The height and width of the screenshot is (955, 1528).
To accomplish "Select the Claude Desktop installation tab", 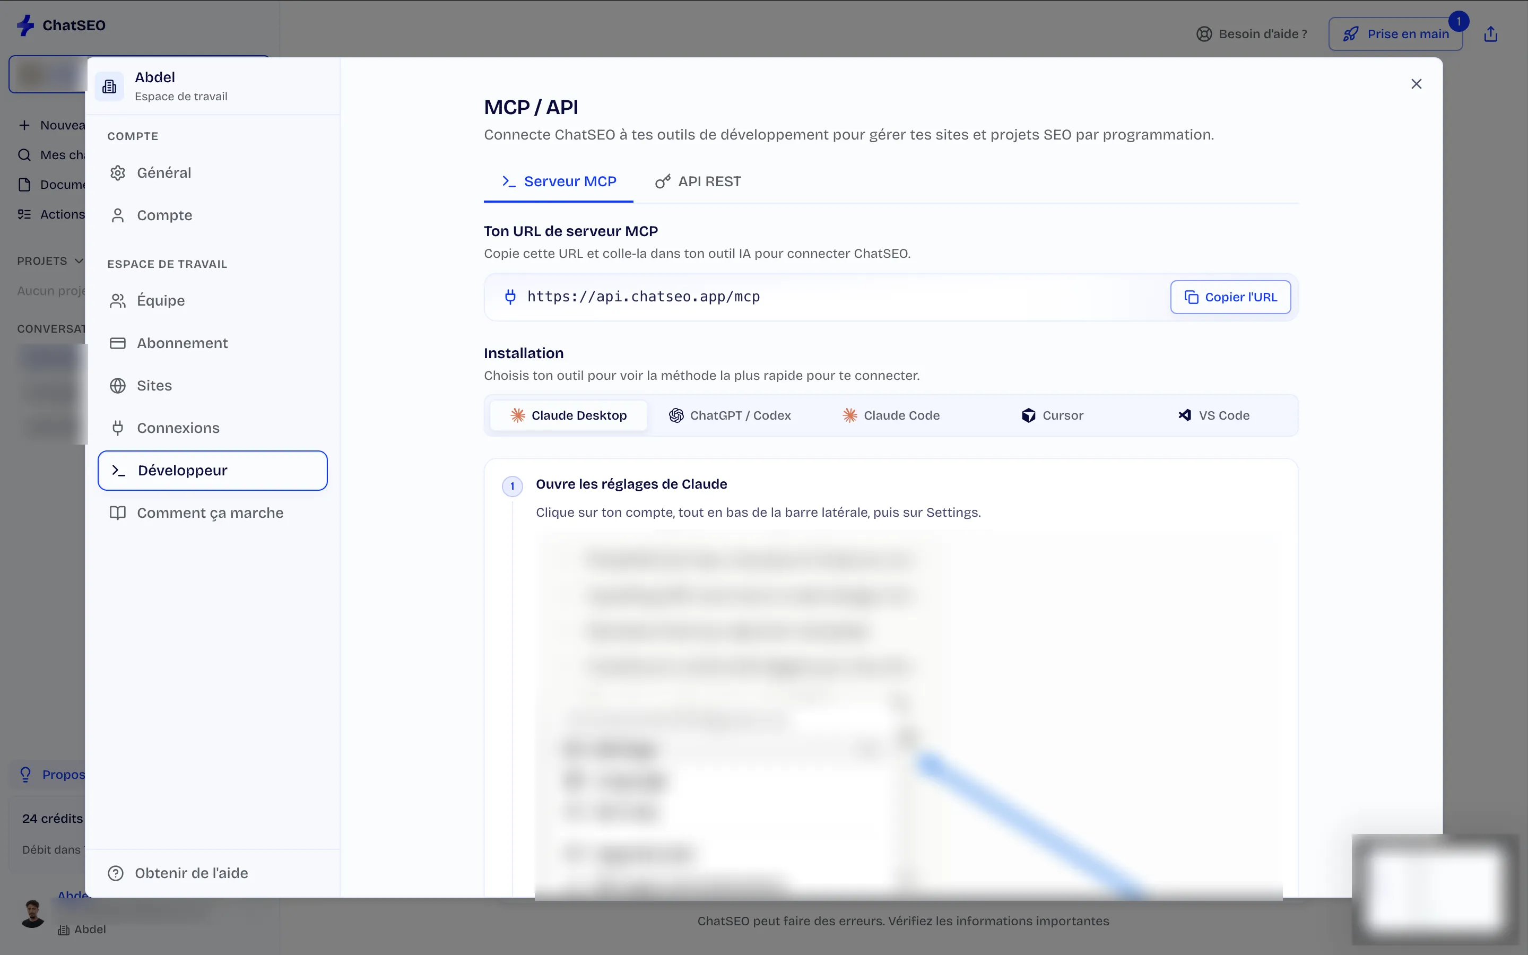I will click(x=568, y=415).
